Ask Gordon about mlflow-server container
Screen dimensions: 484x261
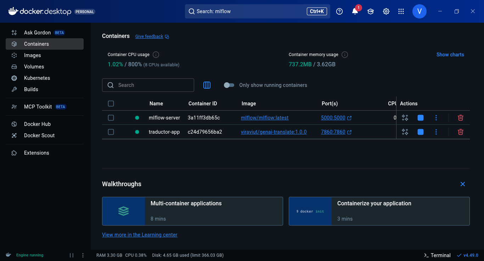[x=405, y=118]
